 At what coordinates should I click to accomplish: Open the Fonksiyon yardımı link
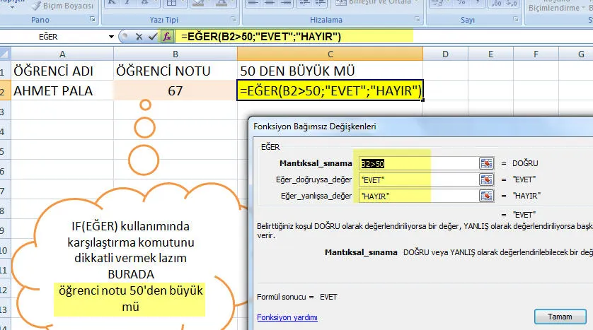click(287, 317)
